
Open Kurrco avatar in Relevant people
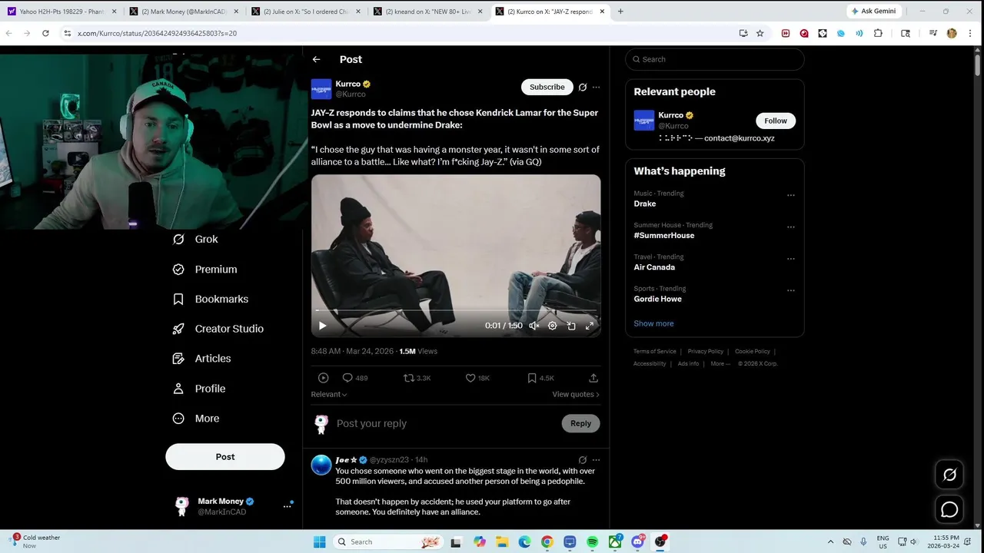644,121
